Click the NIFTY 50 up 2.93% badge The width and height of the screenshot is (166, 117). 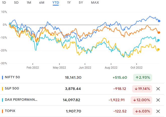(143, 78)
